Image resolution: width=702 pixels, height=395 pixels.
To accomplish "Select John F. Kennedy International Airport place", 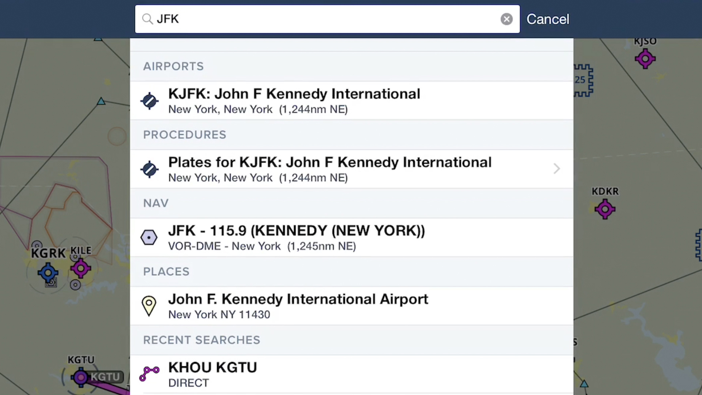I will coord(351,306).
